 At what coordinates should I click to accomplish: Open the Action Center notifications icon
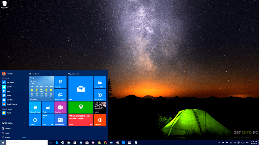pyautogui.click(x=239, y=142)
